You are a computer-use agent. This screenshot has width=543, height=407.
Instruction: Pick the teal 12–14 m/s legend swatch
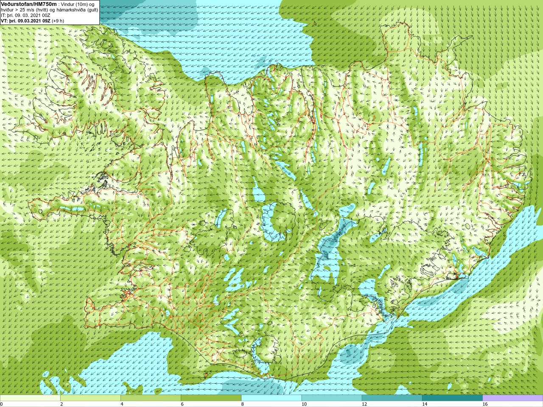[392, 398]
